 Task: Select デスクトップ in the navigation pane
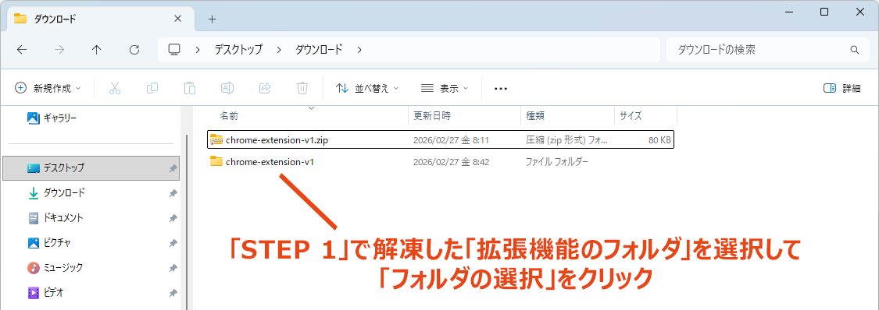click(x=91, y=167)
